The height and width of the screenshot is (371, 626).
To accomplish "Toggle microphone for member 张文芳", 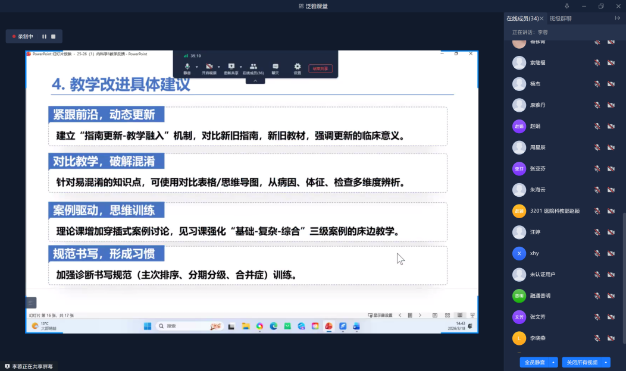I will 597,317.
